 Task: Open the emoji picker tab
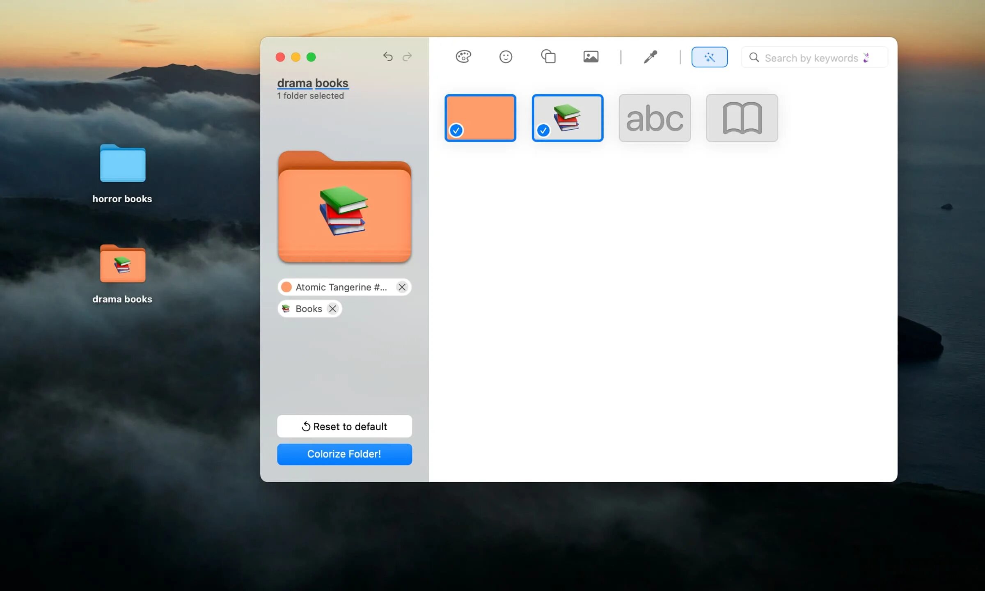pyautogui.click(x=506, y=57)
